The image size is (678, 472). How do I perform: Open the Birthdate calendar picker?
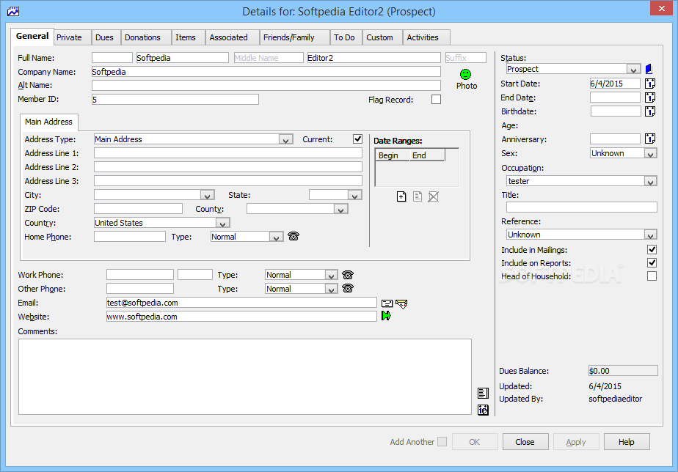click(650, 111)
